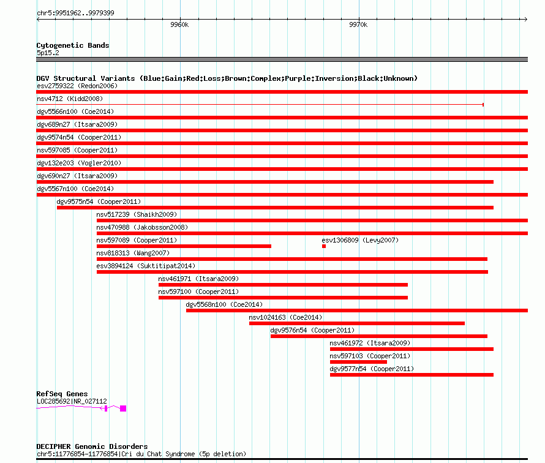Image resolution: width=545 pixels, height=463 pixels.
Task: Click the black DECIPHER disorder bar
Action: 282,459
